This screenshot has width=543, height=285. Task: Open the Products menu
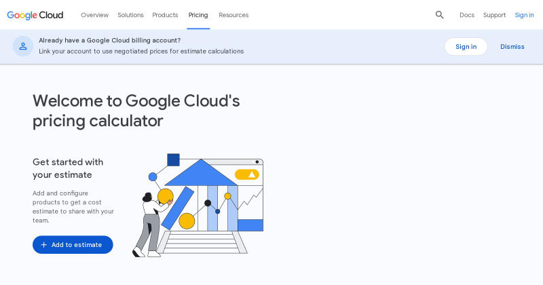[x=165, y=15]
